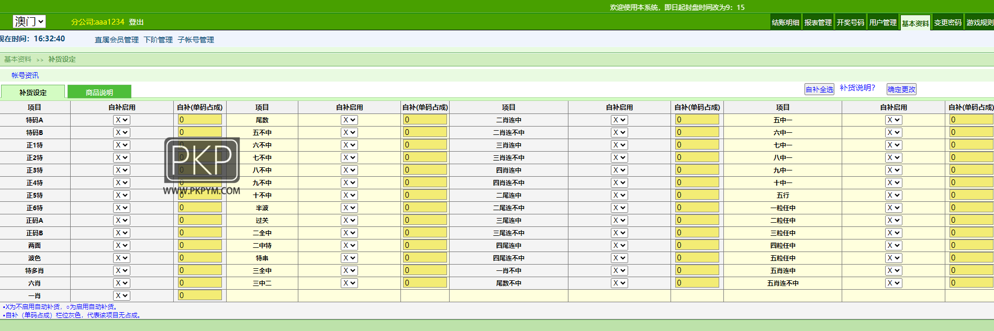Switch to the 补货设定 tab
Screen dimensions: 994x331
tap(33, 92)
